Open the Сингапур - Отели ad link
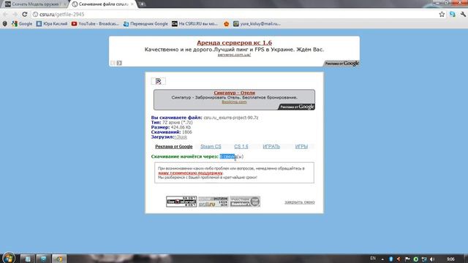Viewport: 468px width, 263px height. (x=234, y=93)
